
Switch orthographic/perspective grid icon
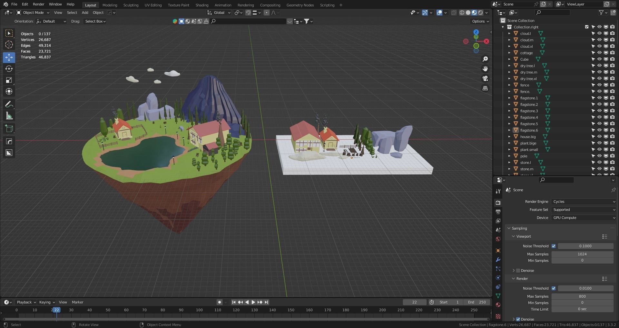[485, 88]
